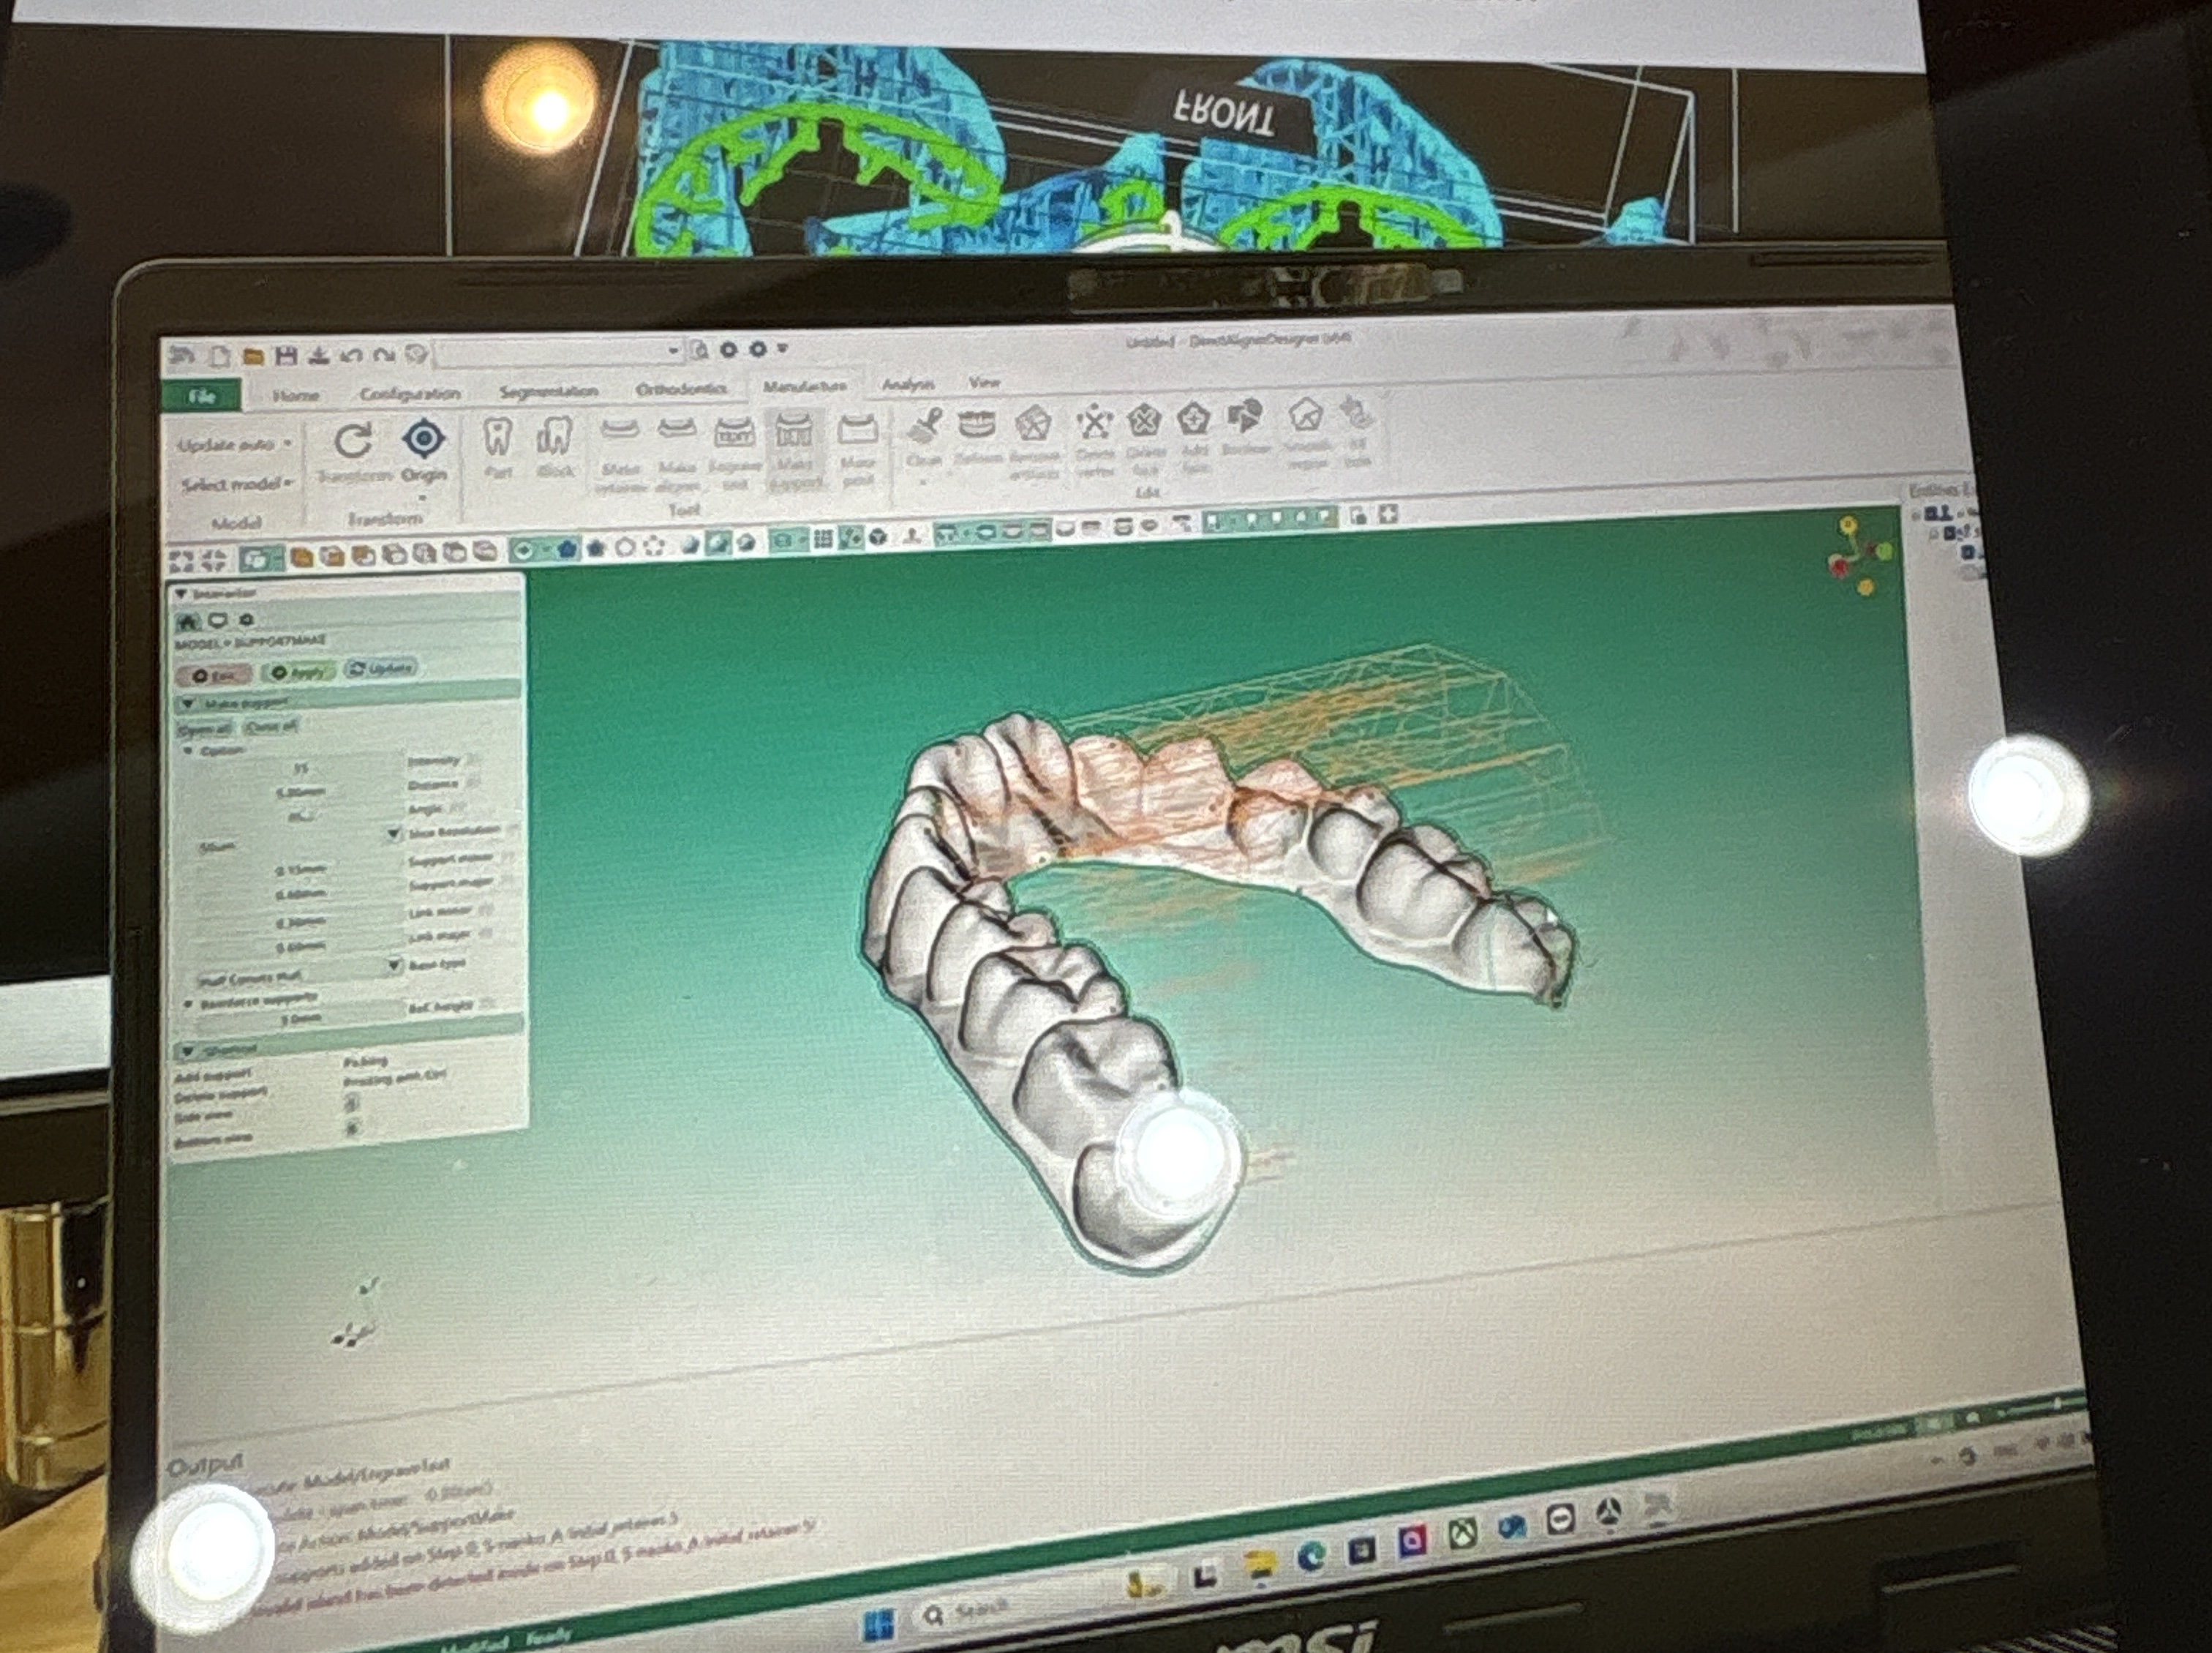Collapse the Shortcut section
Viewport: 2212px width, 1653px height.
187,1051
